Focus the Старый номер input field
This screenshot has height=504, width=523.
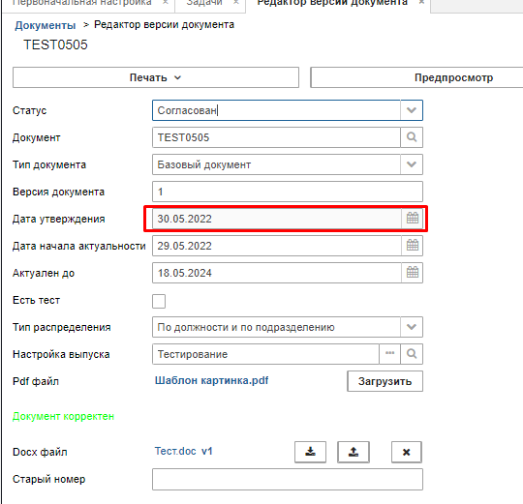(x=288, y=479)
